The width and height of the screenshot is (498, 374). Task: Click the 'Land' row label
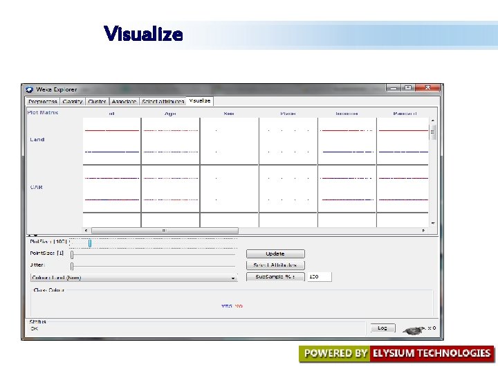pos(37,140)
